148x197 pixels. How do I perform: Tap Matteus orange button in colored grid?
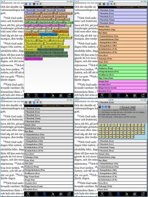click(57, 31)
